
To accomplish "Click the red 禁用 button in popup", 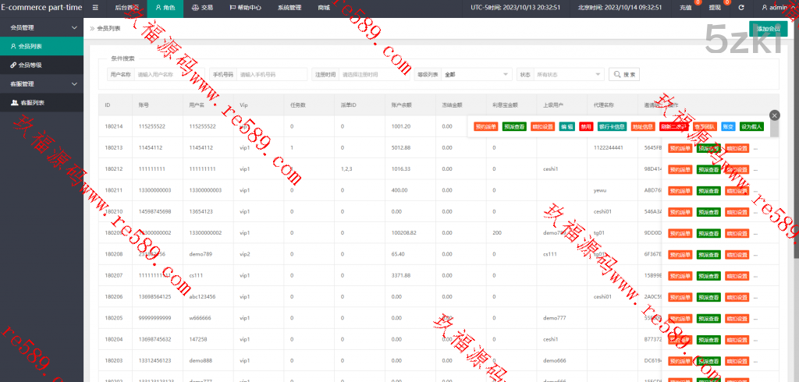I will 586,126.
